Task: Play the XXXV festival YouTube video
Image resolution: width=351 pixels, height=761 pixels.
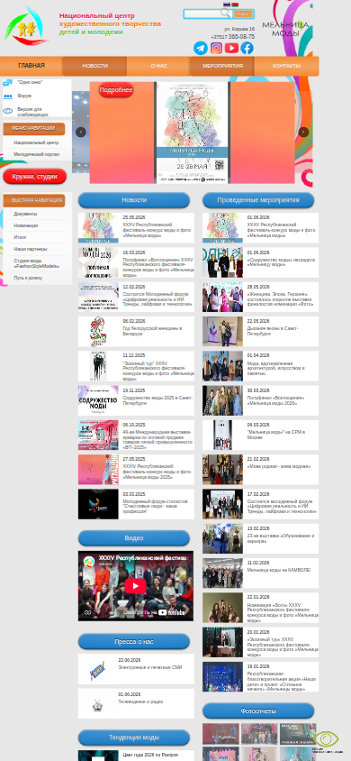Action: click(136, 586)
